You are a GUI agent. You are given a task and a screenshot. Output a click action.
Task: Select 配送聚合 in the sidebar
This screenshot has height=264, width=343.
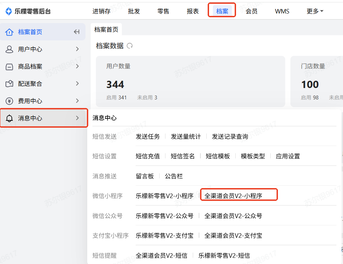[43, 84]
